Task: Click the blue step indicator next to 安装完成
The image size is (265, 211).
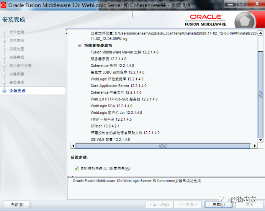Action: pos(4,91)
